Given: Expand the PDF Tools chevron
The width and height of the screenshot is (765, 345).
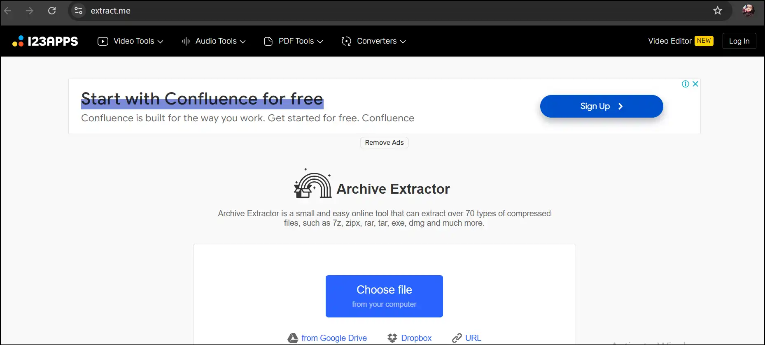Looking at the screenshot, I should pos(320,42).
